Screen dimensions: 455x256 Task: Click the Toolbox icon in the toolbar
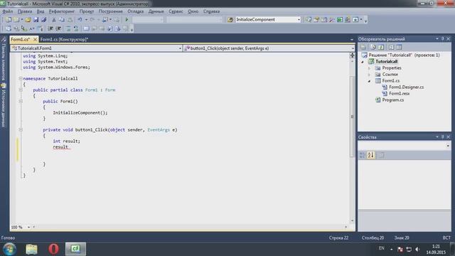click(x=332, y=20)
